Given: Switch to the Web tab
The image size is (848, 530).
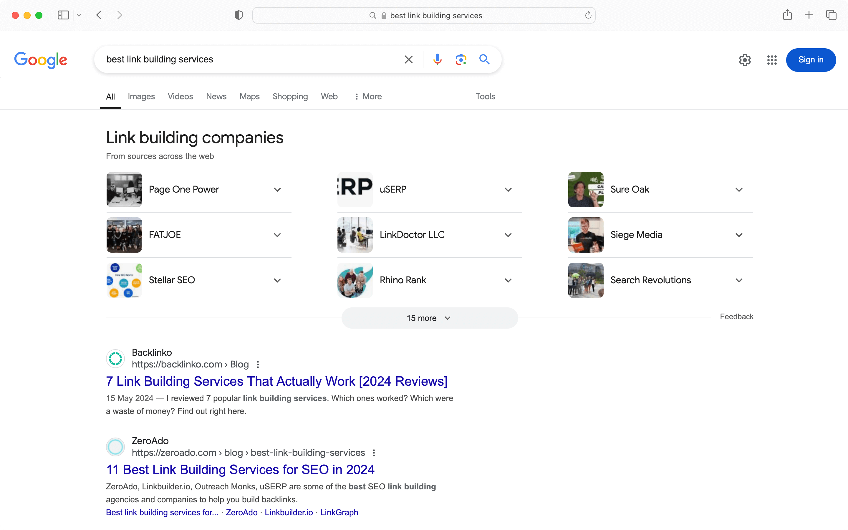Looking at the screenshot, I should point(329,96).
